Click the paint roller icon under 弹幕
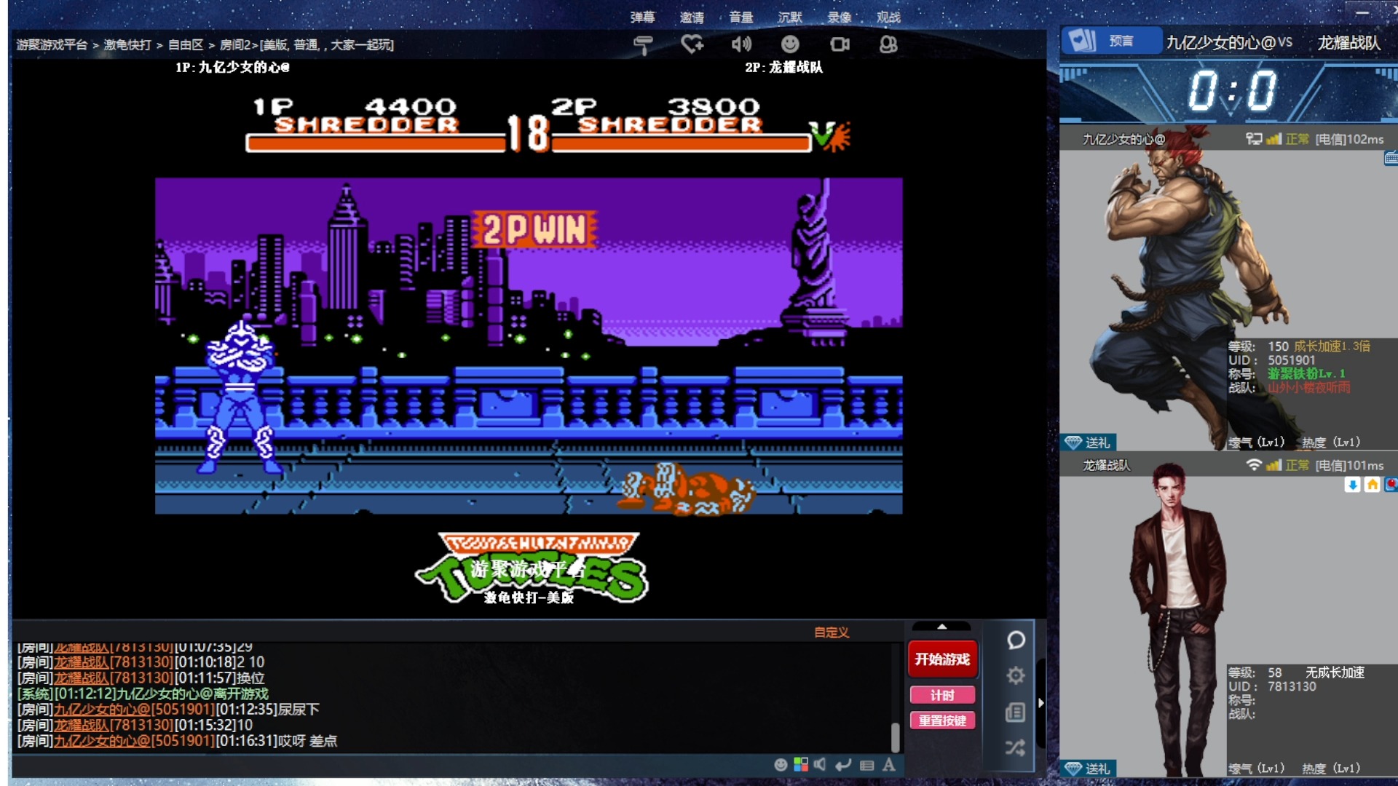Viewport: 1398px width, 786px height. click(642, 45)
